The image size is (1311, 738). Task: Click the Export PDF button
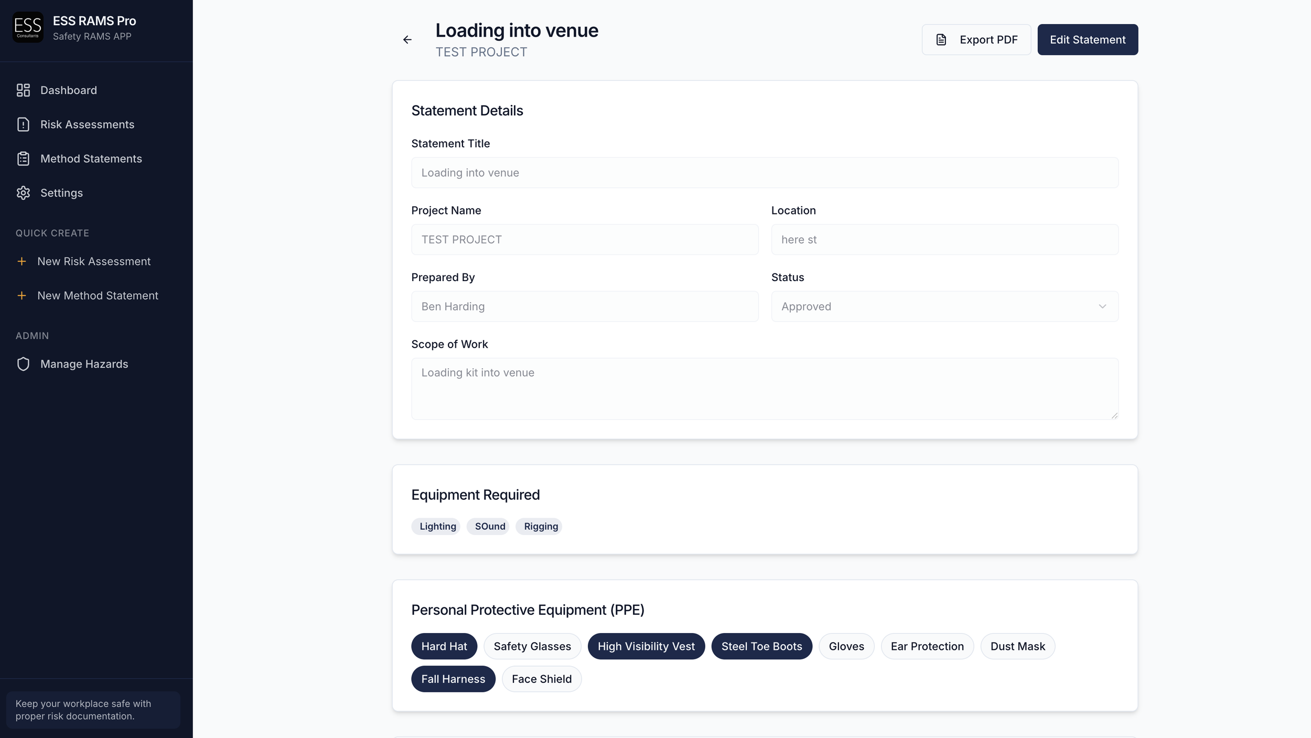[x=976, y=40]
